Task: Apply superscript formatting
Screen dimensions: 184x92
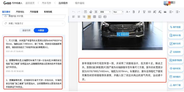Action: [155, 12]
